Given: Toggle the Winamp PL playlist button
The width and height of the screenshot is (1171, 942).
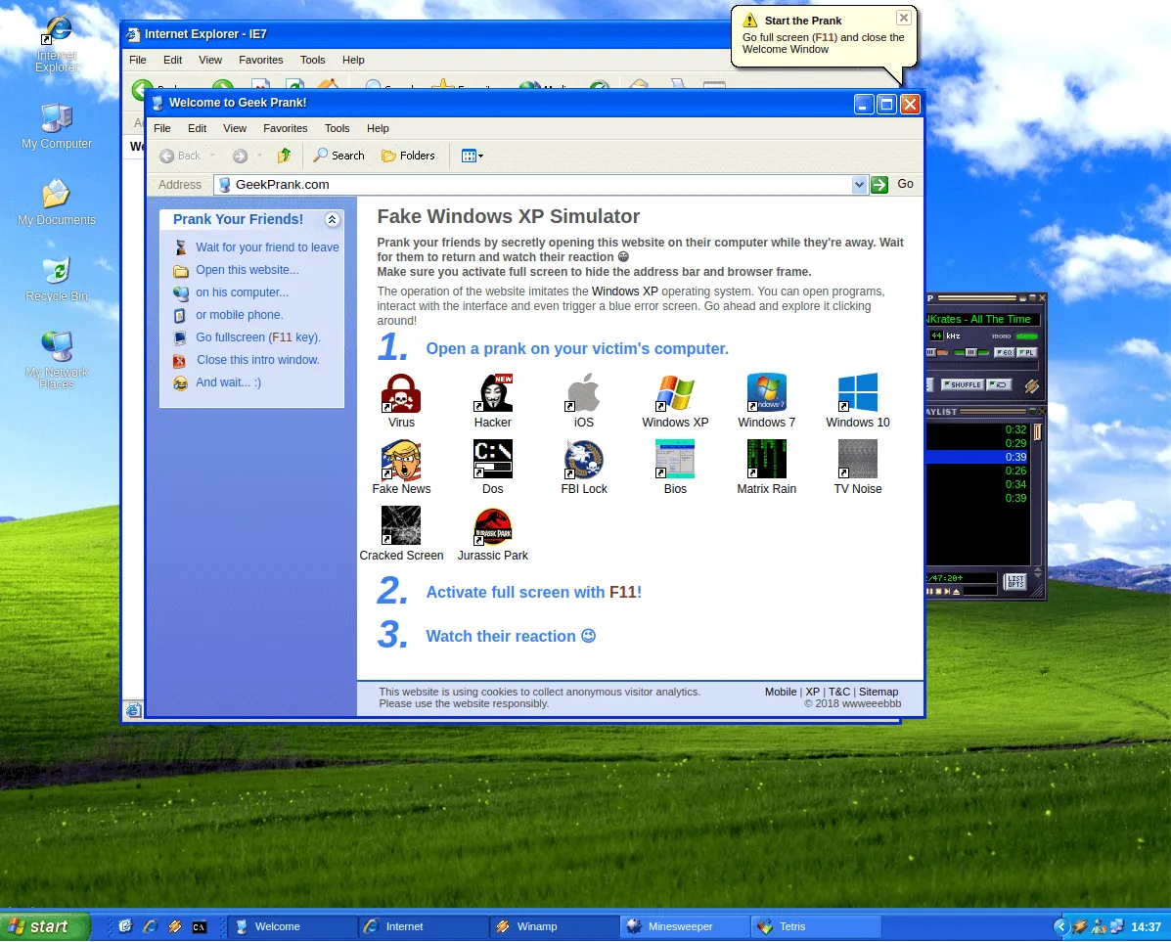Looking at the screenshot, I should (x=1027, y=352).
